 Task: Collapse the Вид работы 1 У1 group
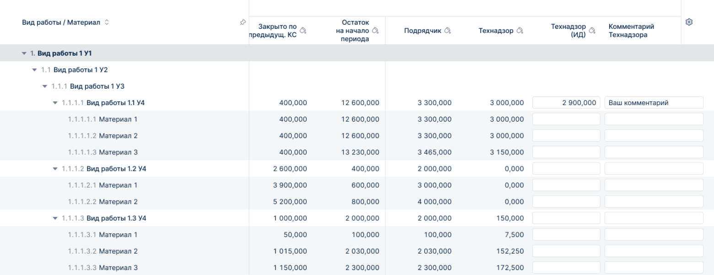(x=24, y=53)
